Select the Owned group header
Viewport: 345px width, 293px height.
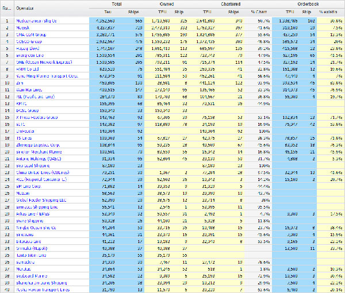point(167,4)
